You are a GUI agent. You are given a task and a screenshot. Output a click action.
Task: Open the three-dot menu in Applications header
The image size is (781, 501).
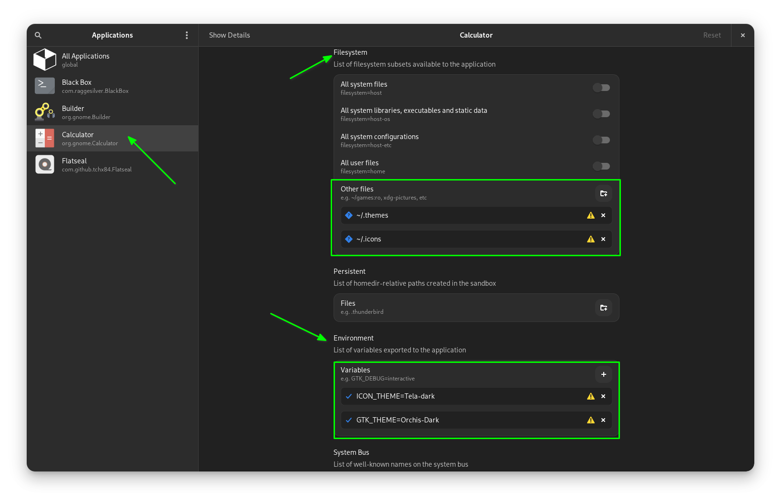click(187, 35)
